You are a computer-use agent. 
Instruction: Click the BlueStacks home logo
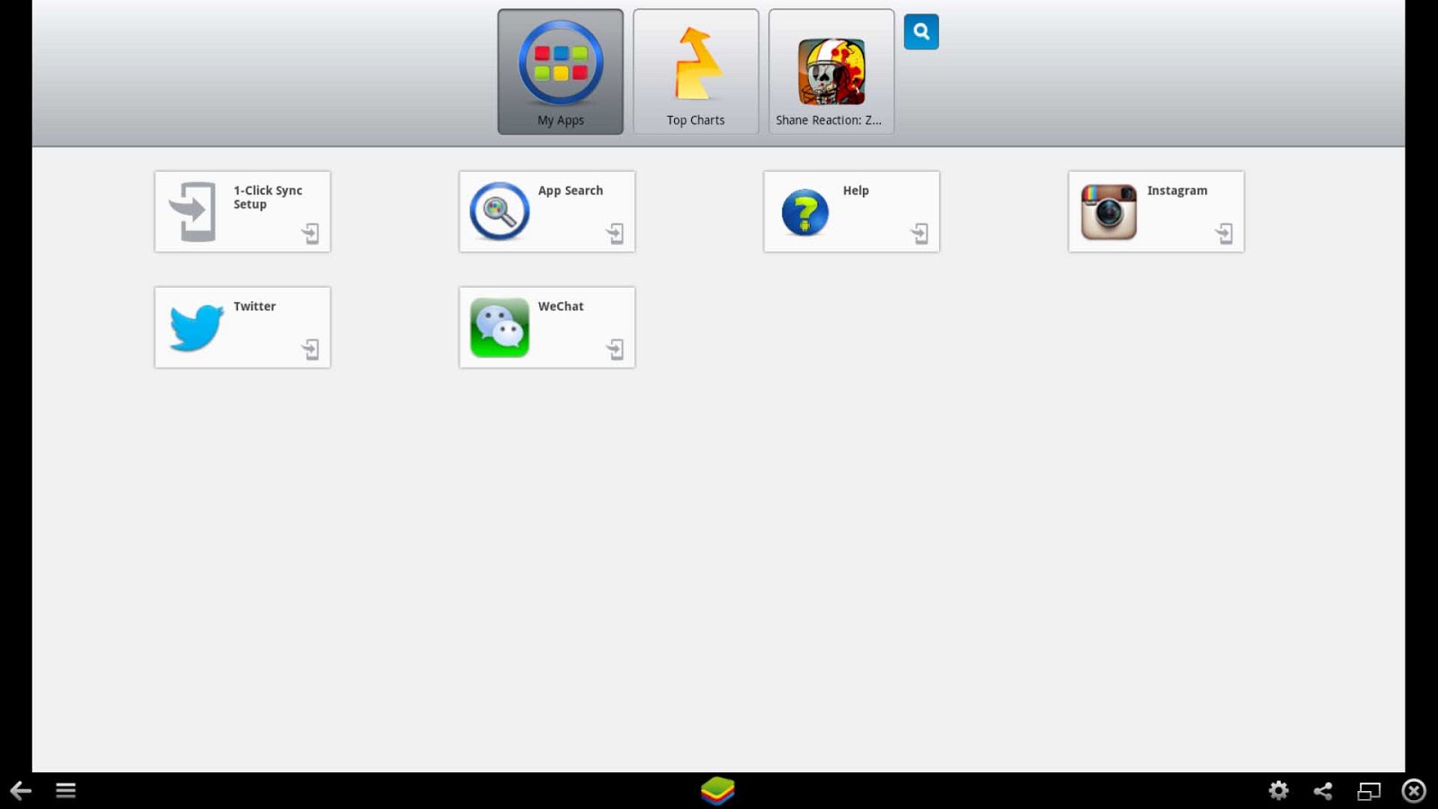tap(718, 790)
